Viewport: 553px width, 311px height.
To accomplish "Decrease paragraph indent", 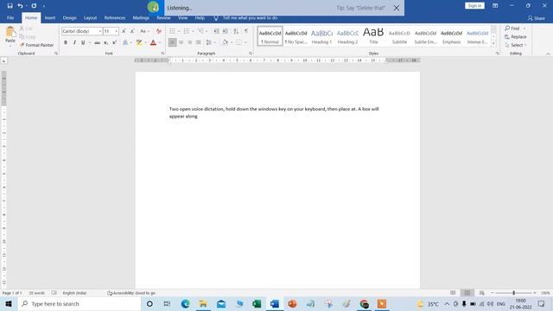I will [217, 31].
